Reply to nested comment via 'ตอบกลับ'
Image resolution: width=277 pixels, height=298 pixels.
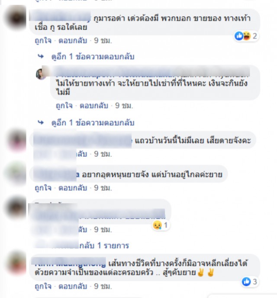[x=94, y=106]
